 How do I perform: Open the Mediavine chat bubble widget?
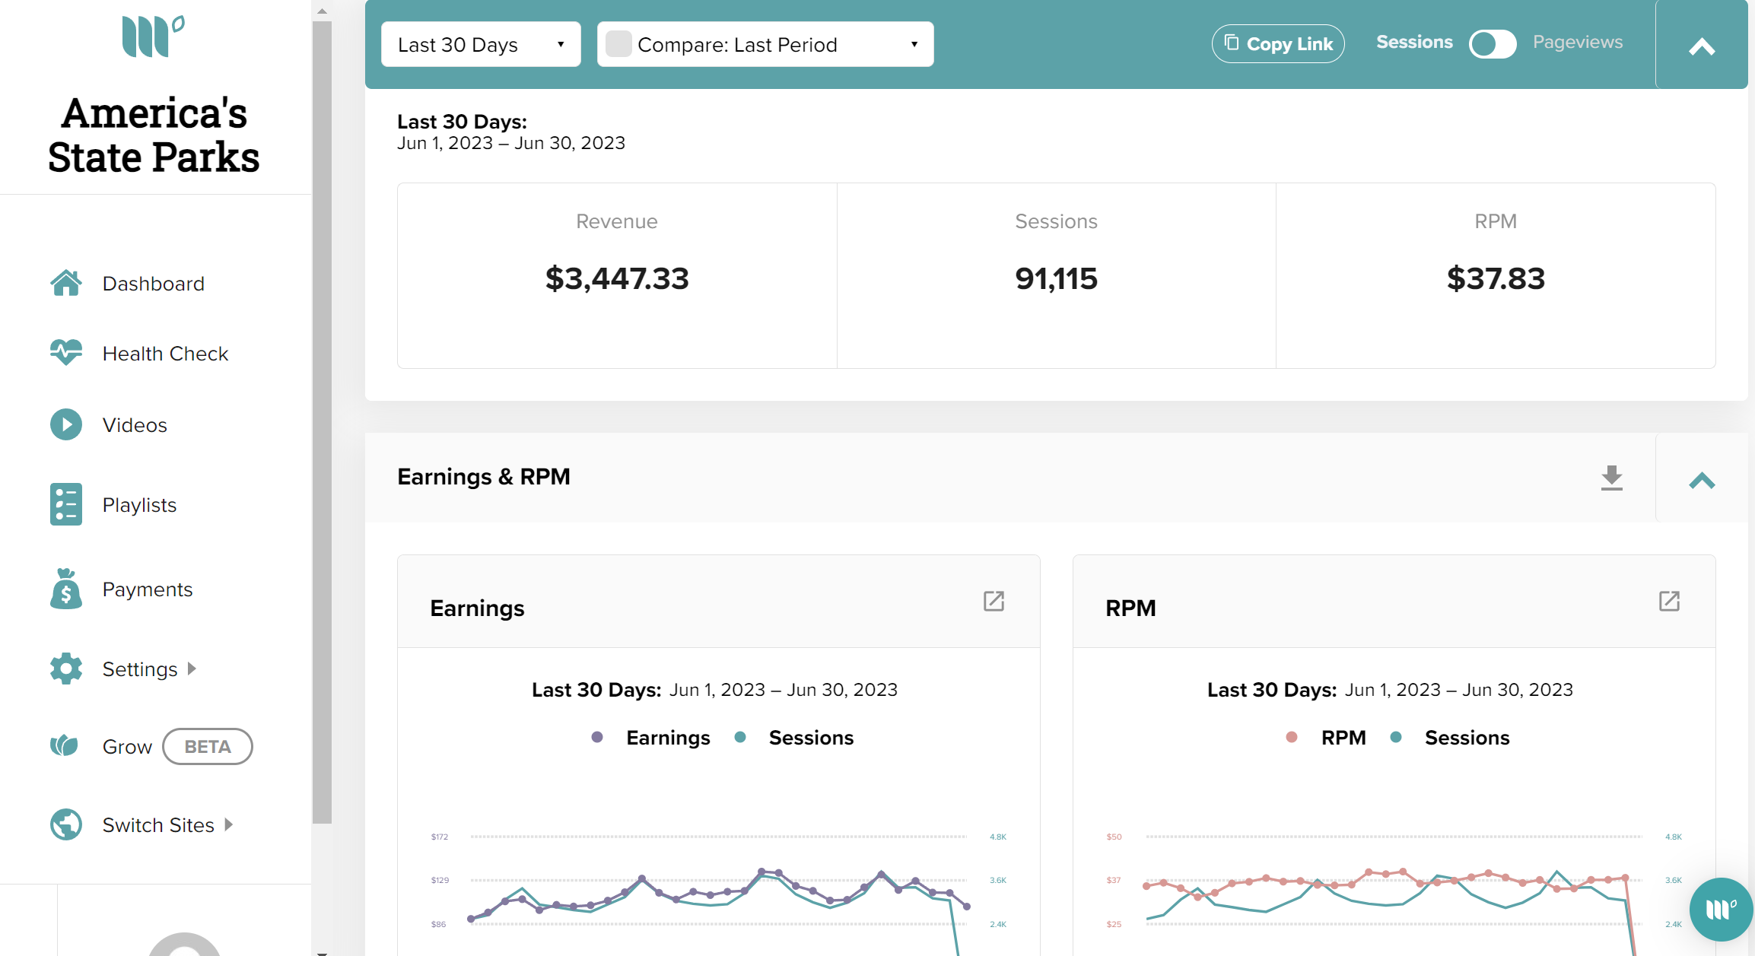coord(1721,909)
